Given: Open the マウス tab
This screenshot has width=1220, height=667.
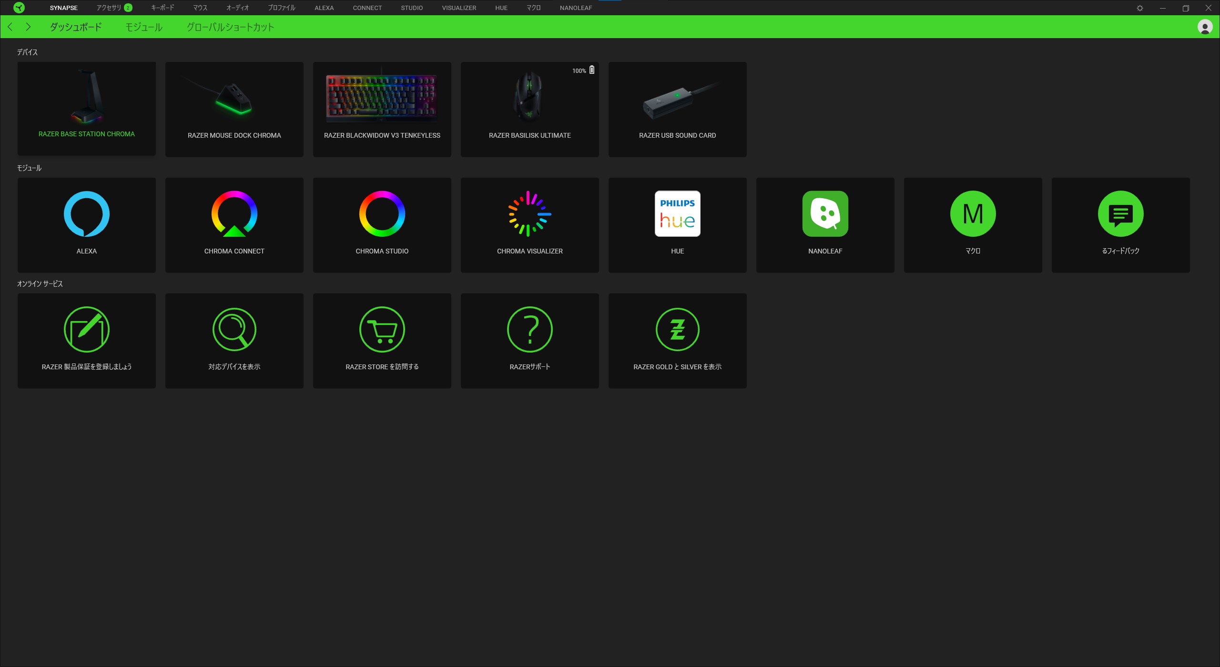Looking at the screenshot, I should pyautogui.click(x=200, y=8).
